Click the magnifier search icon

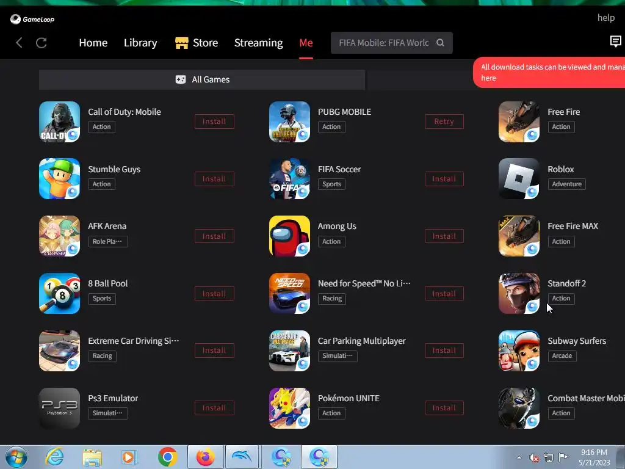tap(440, 43)
